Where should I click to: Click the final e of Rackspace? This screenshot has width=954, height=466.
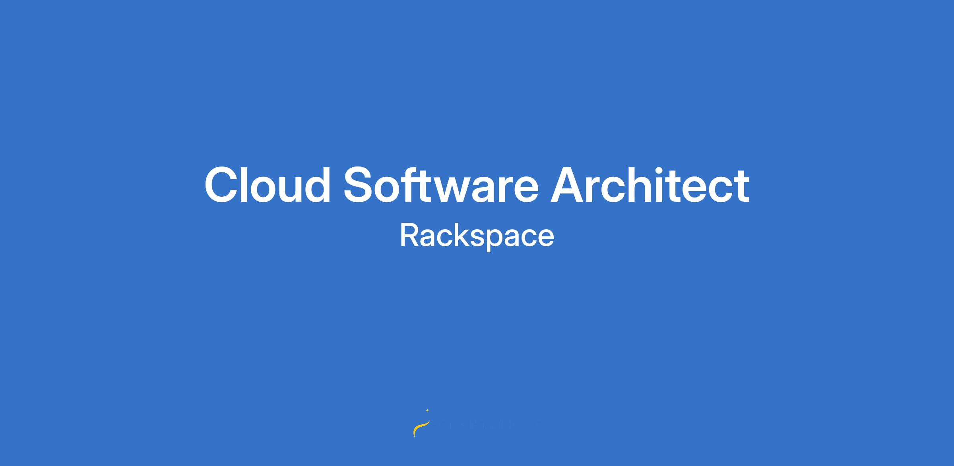[545, 238]
